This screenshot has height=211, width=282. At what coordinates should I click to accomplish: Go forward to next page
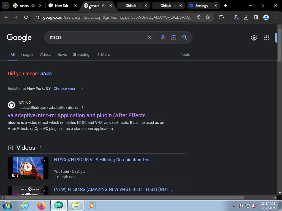16,17
